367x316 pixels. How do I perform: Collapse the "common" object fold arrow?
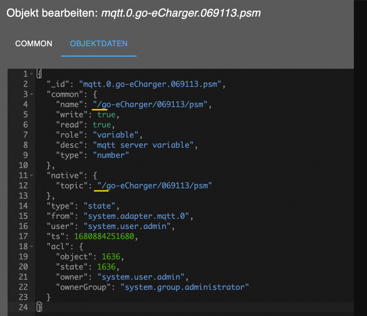(x=32, y=94)
